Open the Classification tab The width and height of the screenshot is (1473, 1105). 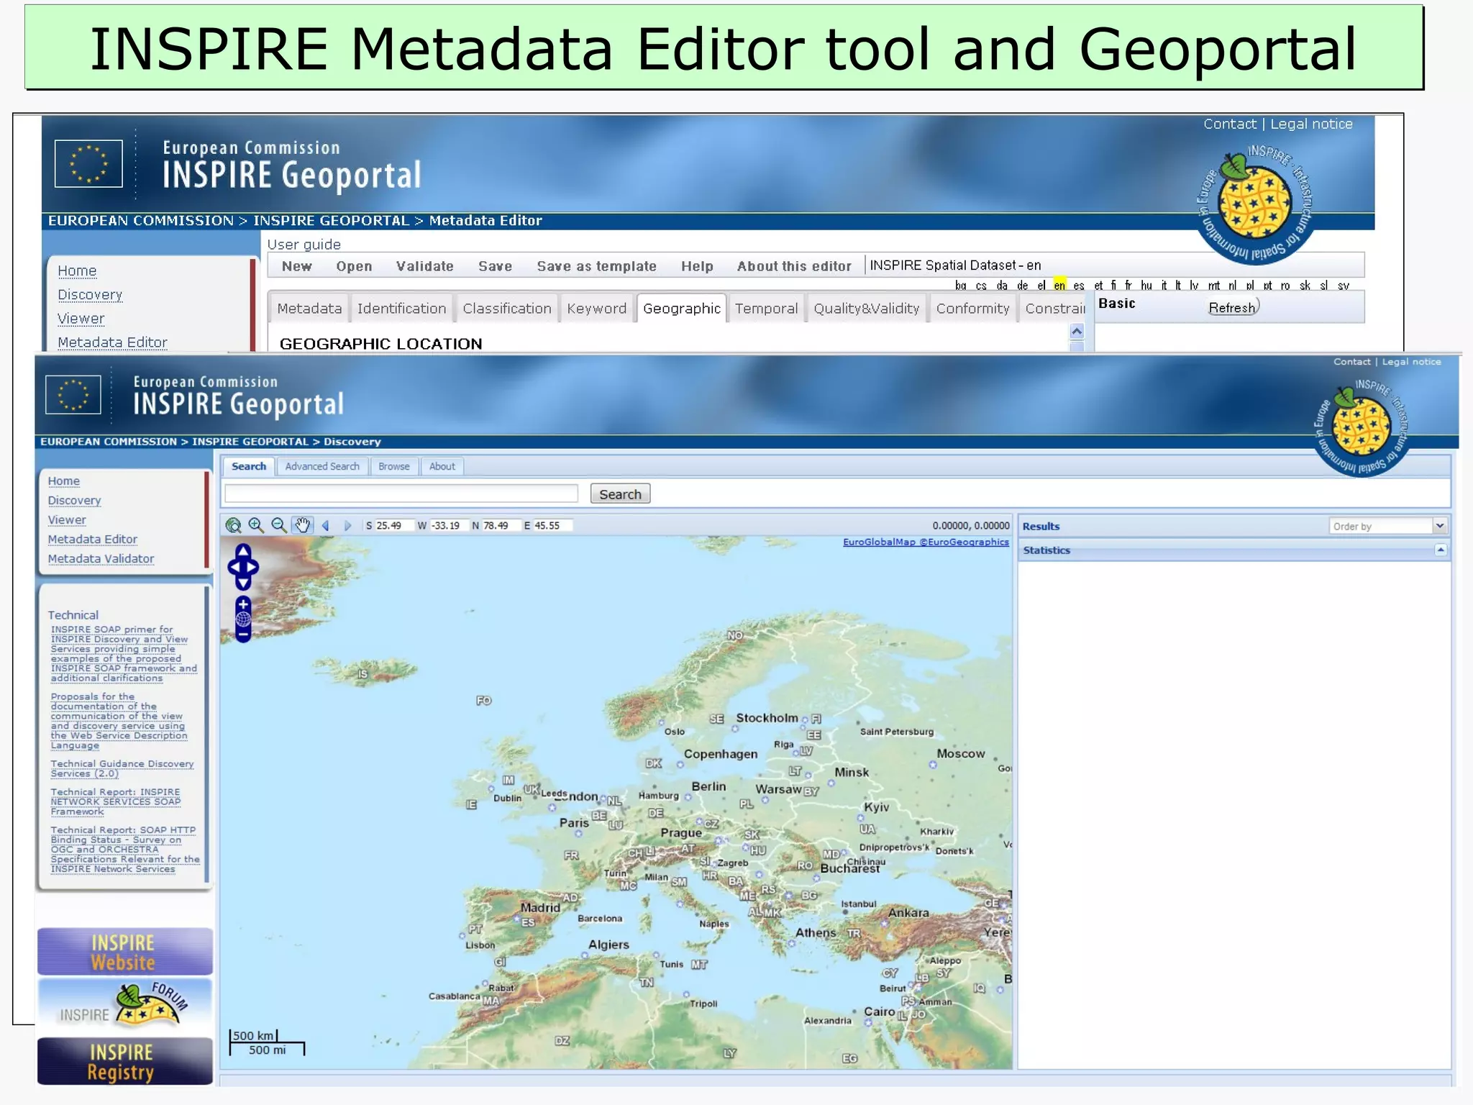pos(507,309)
